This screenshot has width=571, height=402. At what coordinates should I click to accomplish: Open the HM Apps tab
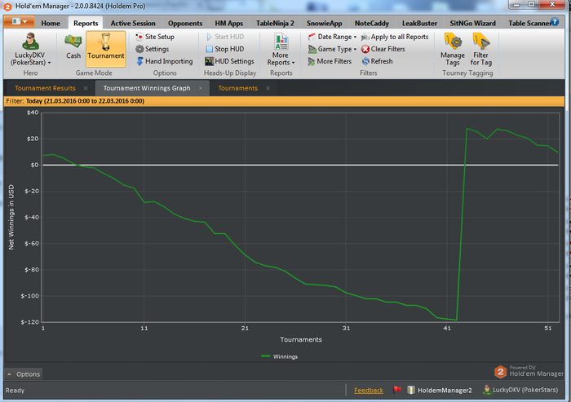click(228, 24)
